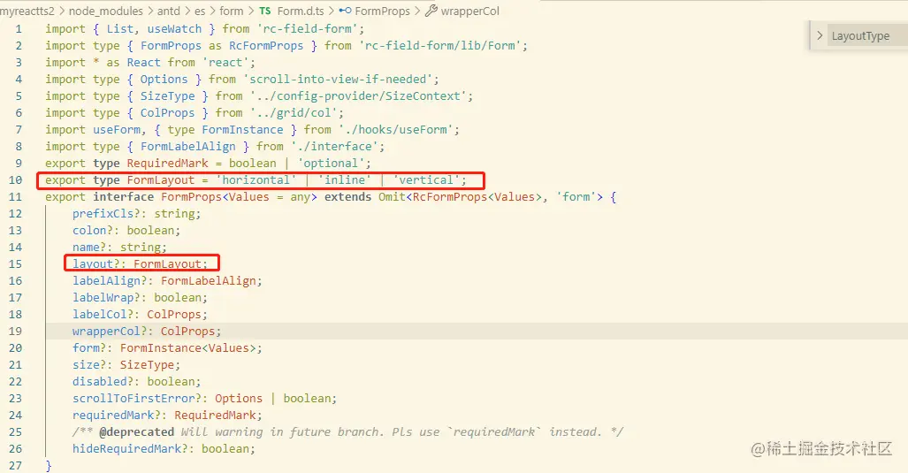Viewport: 908px width, 473px height.
Task: Click './hooks/useForm' path string
Action: point(395,130)
